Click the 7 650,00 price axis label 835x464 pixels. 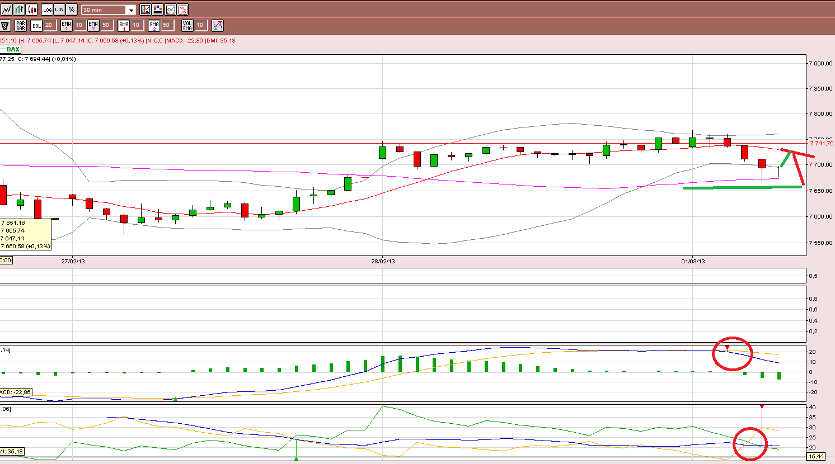tap(821, 191)
